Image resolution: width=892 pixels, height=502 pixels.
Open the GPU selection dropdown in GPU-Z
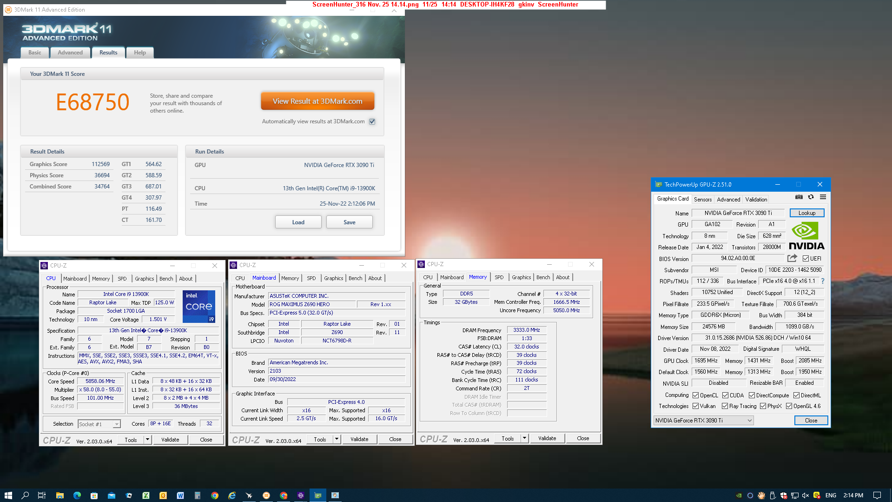[x=703, y=421]
